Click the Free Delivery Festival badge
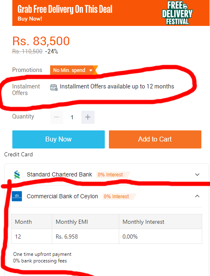The width and height of the screenshot is (210, 276). point(177,13)
